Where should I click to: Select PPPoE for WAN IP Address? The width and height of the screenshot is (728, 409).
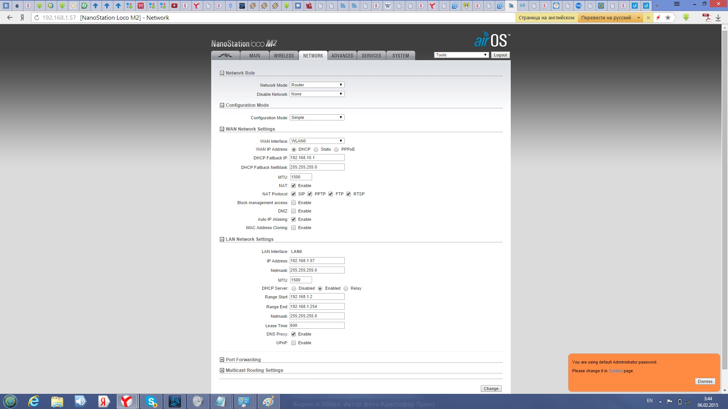[336, 150]
